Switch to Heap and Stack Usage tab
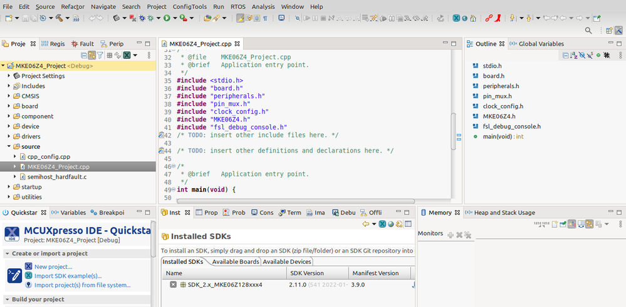Screen dimensions: 626x307 (500, 213)
